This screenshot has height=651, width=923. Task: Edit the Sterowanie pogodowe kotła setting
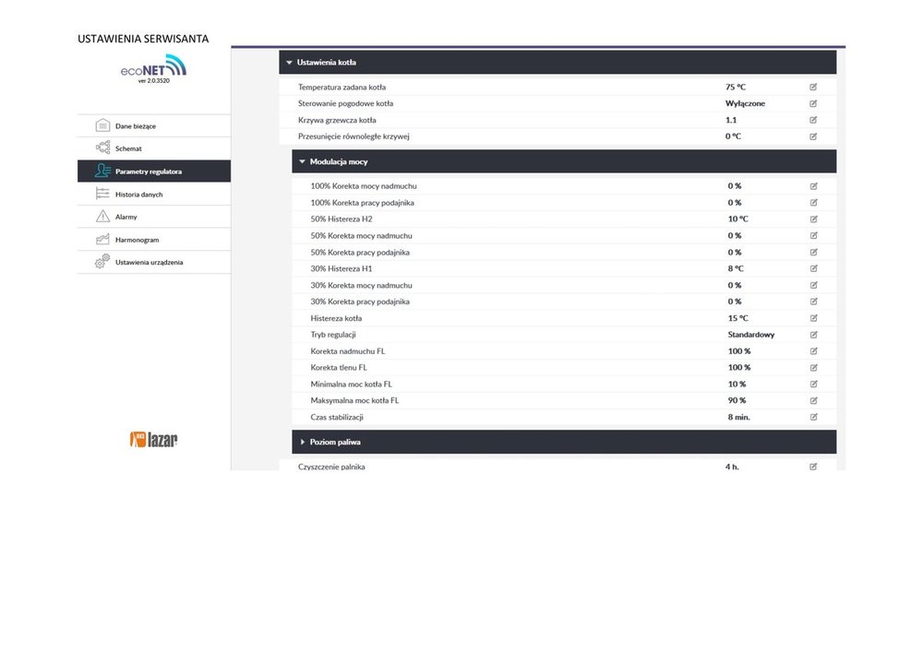point(813,103)
